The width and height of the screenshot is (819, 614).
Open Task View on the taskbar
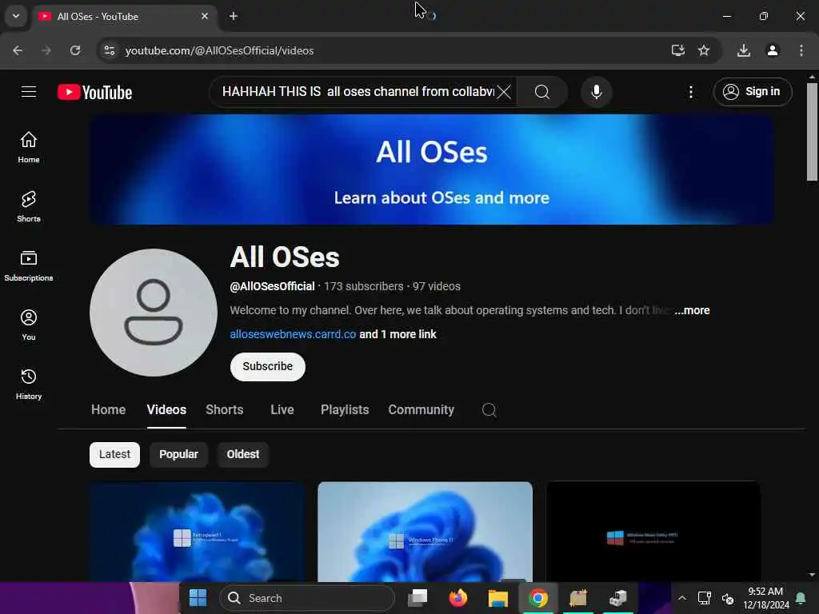click(x=417, y=598)
